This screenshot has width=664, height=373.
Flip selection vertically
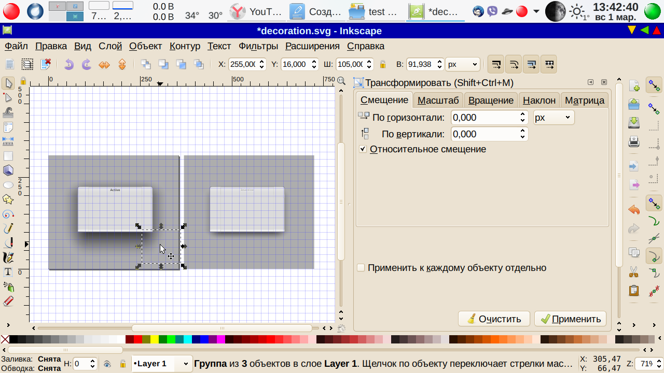122,64
